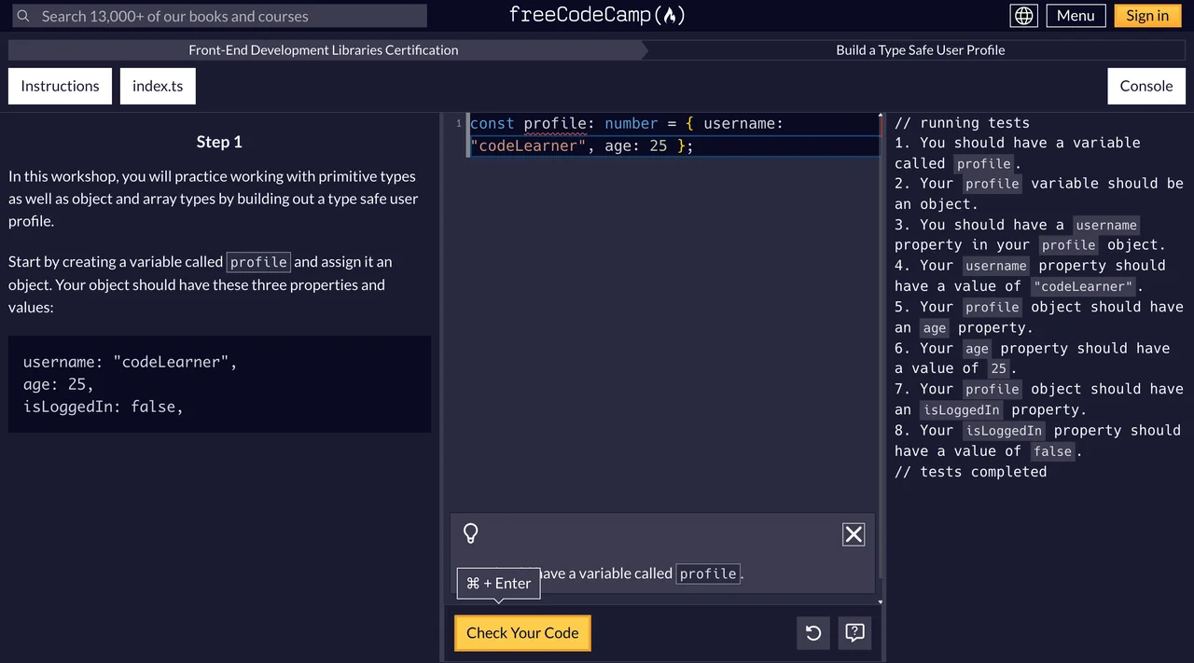Open the language globe menu

click(x=1024, y=16)
